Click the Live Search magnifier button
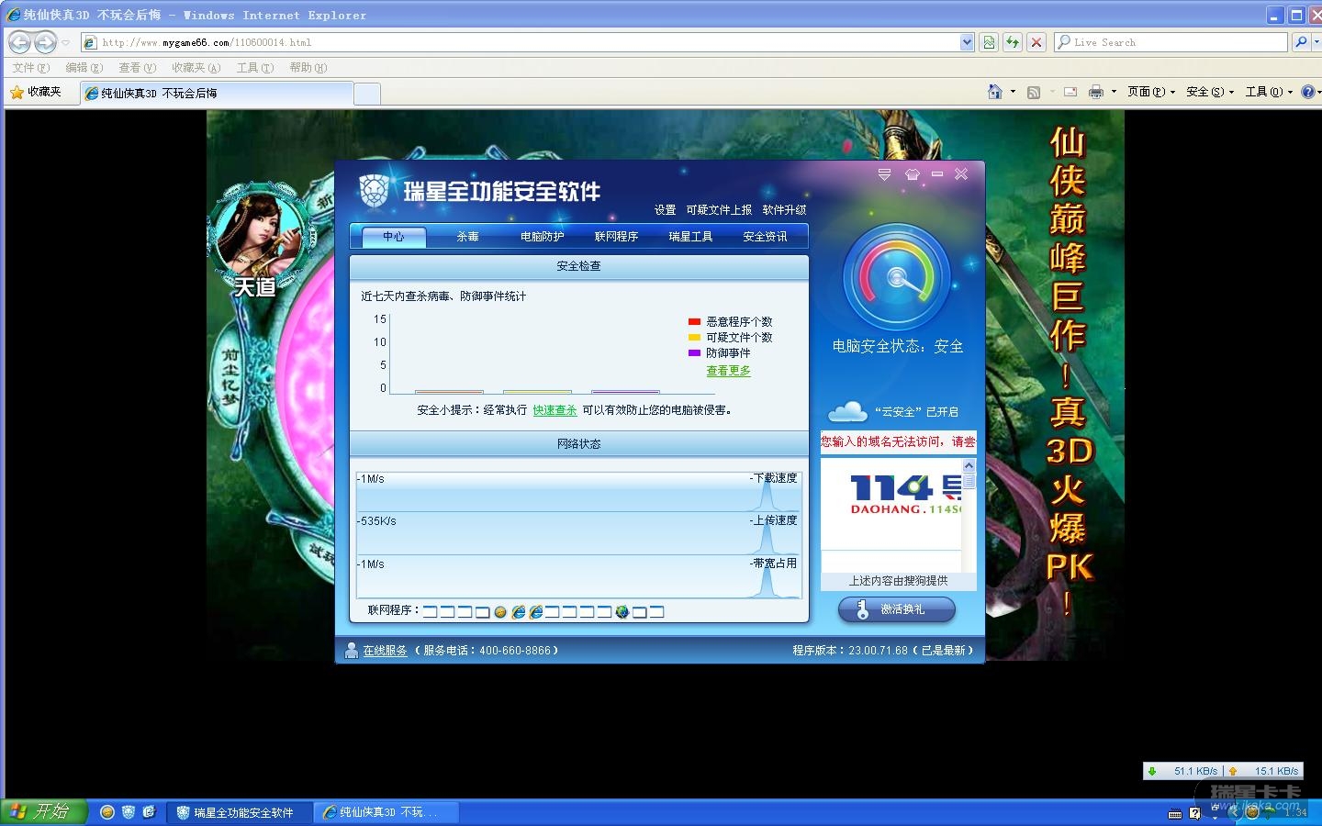The image size is (1322, 826). pos(1300,42)
